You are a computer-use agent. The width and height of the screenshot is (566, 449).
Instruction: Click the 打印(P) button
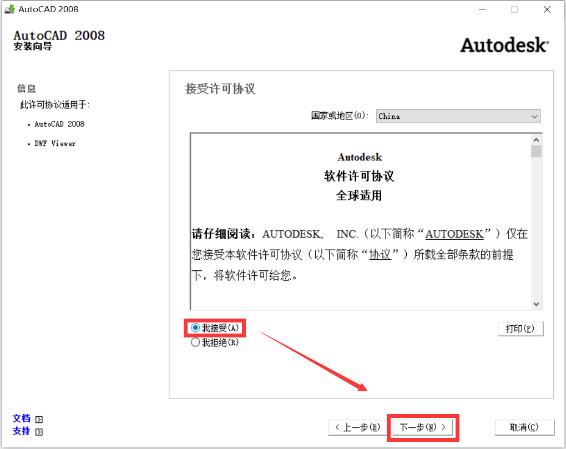click(520, 329)
